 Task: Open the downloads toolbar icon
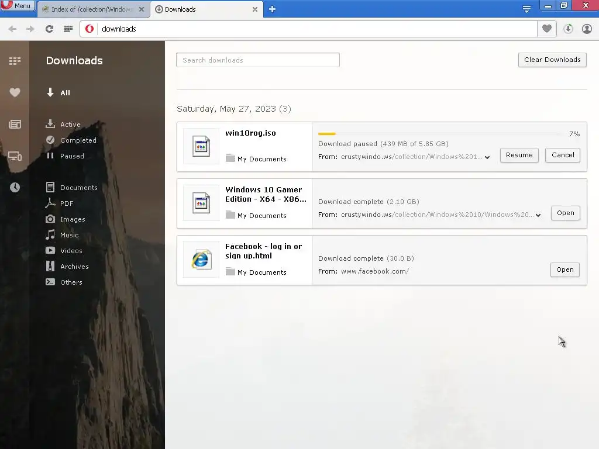pyautogui.click(x=568, y=29)
